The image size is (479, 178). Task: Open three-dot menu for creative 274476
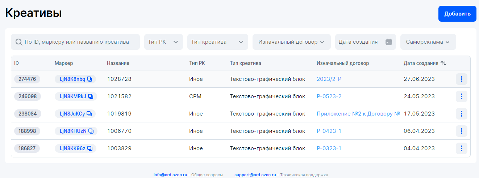(461, 79)
